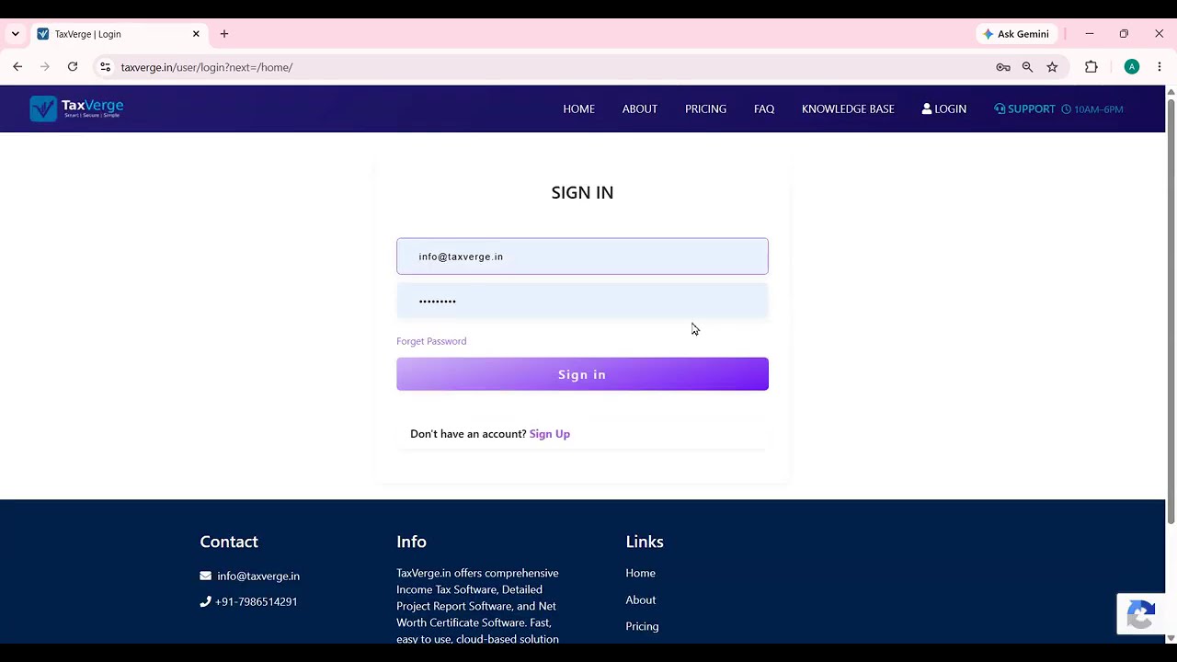Click SUPPORT in the navigation bar
This screenshot has width=1177, height=662.
point(1024,108)
